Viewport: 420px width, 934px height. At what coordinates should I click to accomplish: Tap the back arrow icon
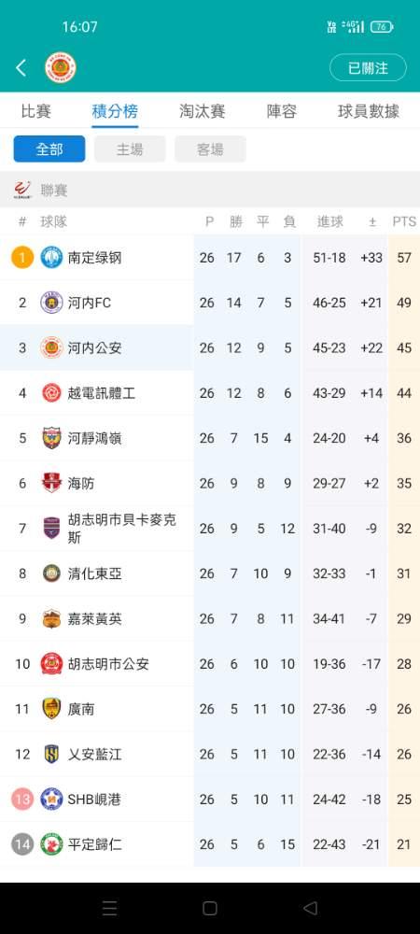coord(21,68)
